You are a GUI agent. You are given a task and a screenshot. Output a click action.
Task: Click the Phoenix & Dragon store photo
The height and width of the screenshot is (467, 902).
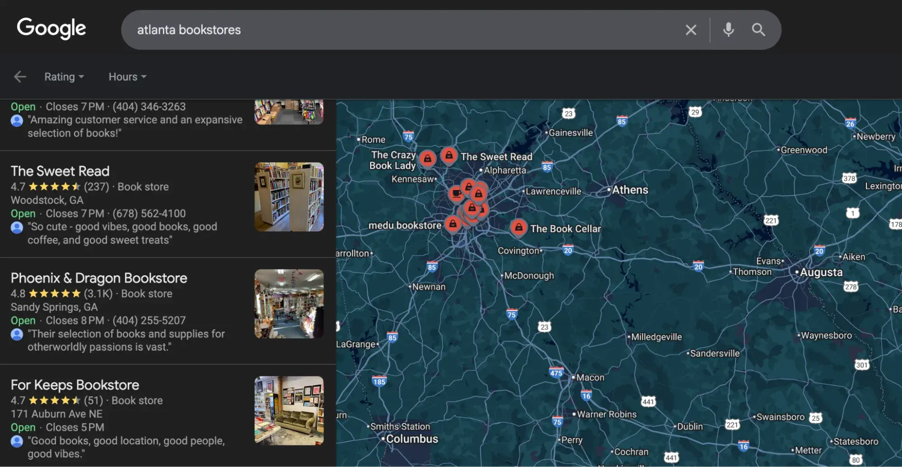(x=289, y=304)
